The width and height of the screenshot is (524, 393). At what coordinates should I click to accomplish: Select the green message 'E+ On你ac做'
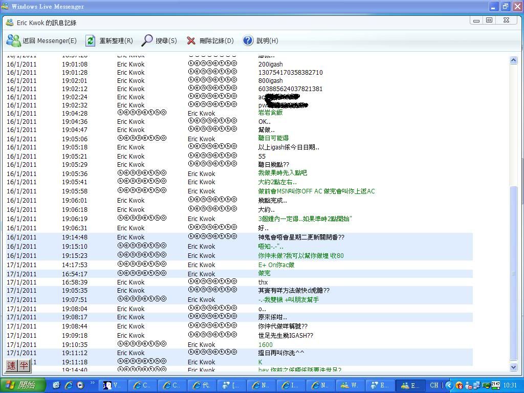276,265
